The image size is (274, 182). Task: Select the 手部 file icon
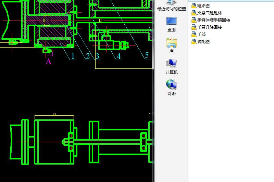click(194, 34)
